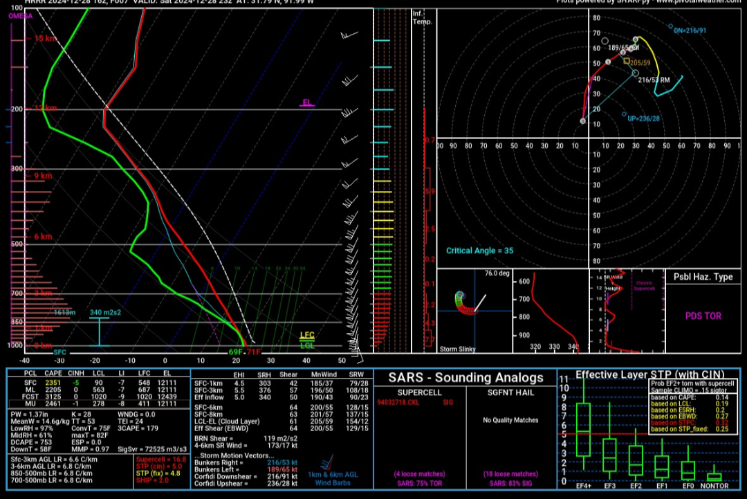Click the Corfidi Downshear vector row

coord(246,476)
